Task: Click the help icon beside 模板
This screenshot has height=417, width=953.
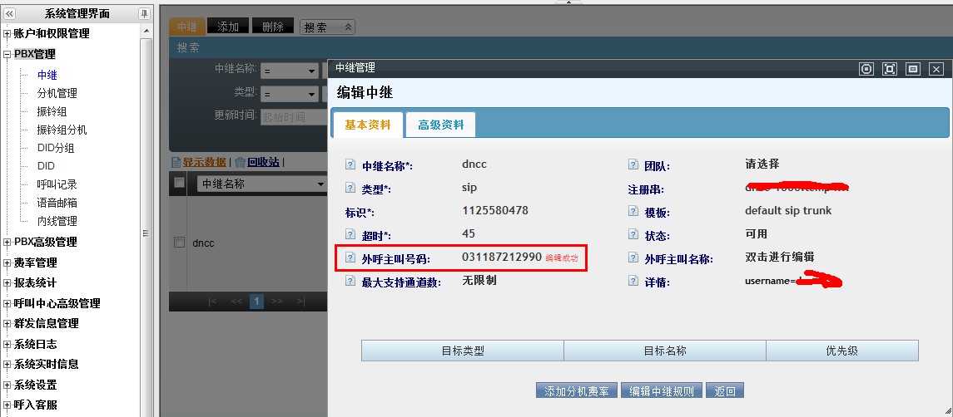Action: tap(633, 213)
